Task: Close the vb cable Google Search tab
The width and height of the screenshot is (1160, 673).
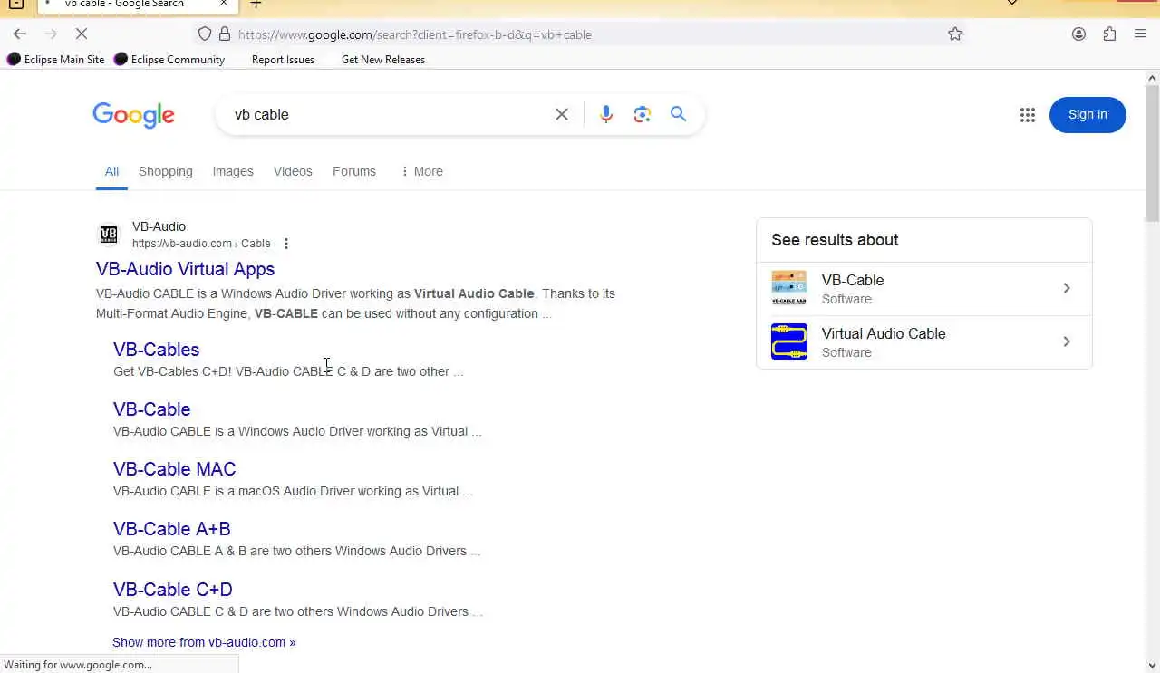Action: 224,5
